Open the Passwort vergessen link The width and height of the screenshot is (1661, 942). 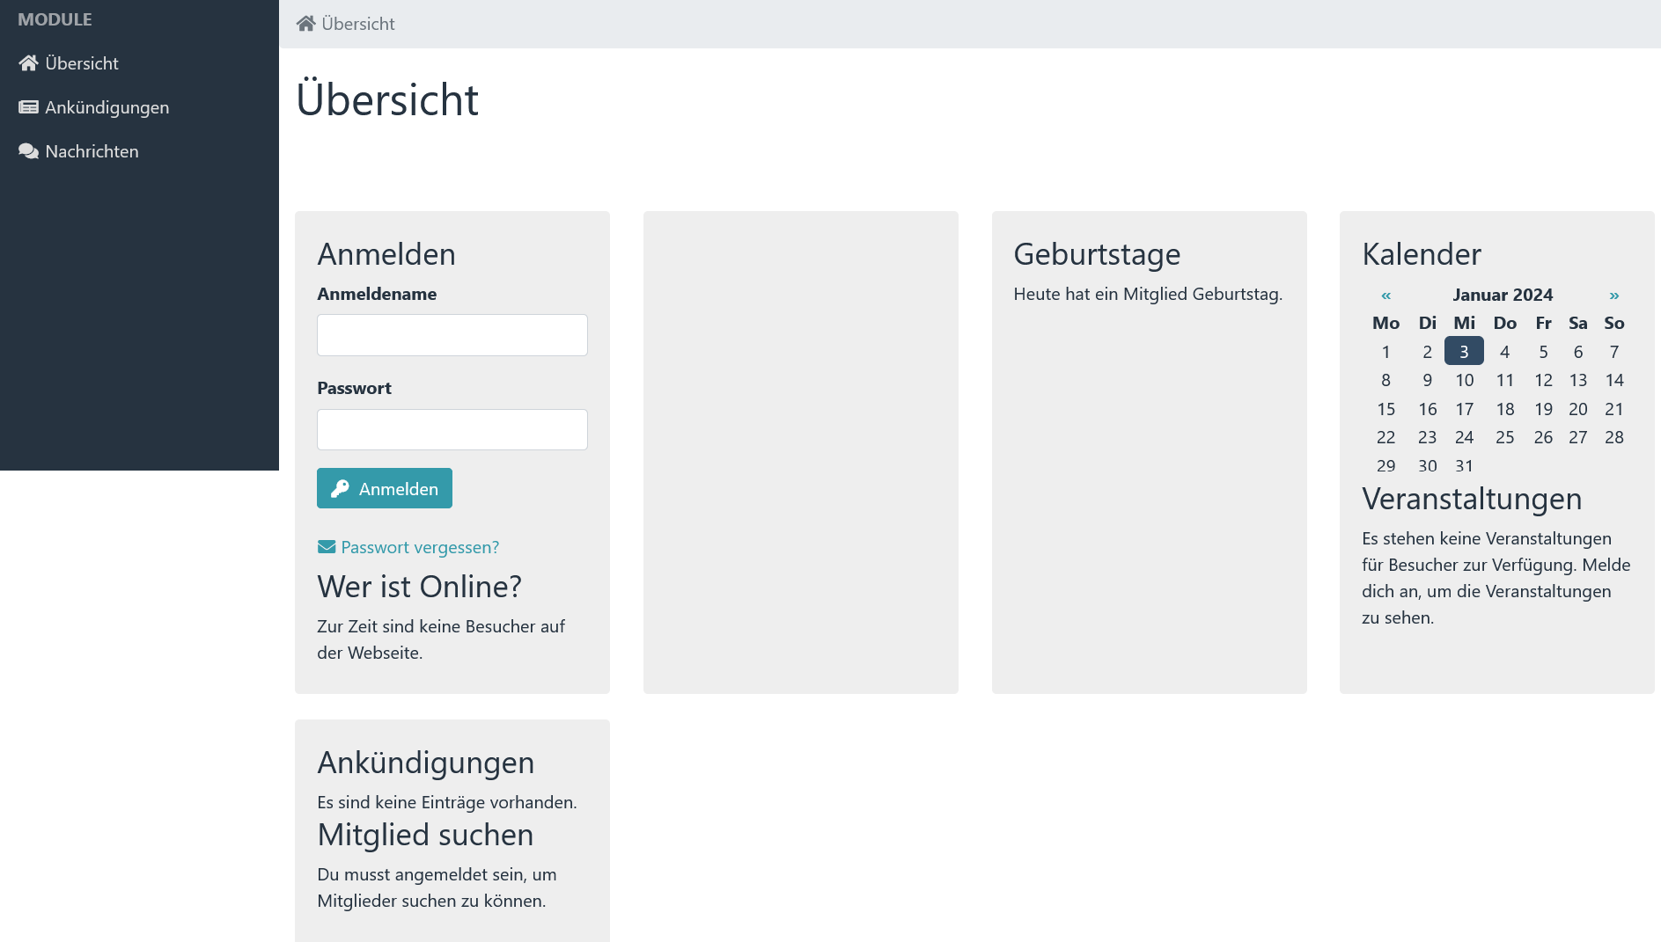click(419, 546)
